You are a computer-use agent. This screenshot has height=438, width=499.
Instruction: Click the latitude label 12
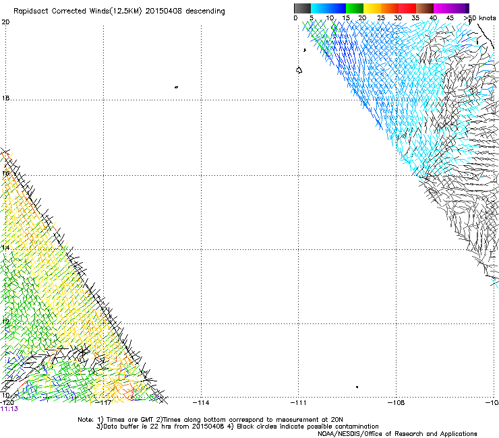(5, 322)
